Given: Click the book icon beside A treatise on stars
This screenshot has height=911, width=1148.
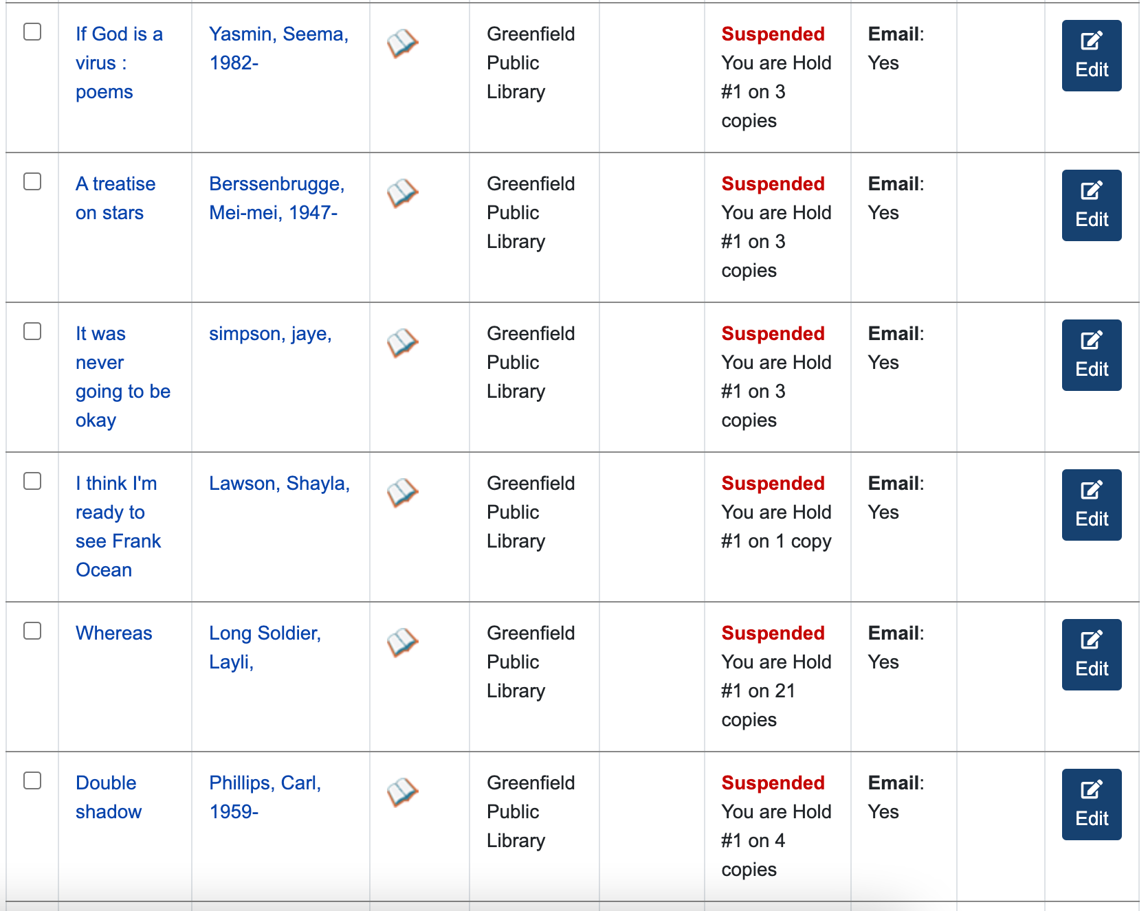Looking at the screenshot, I should coord(403,193).
